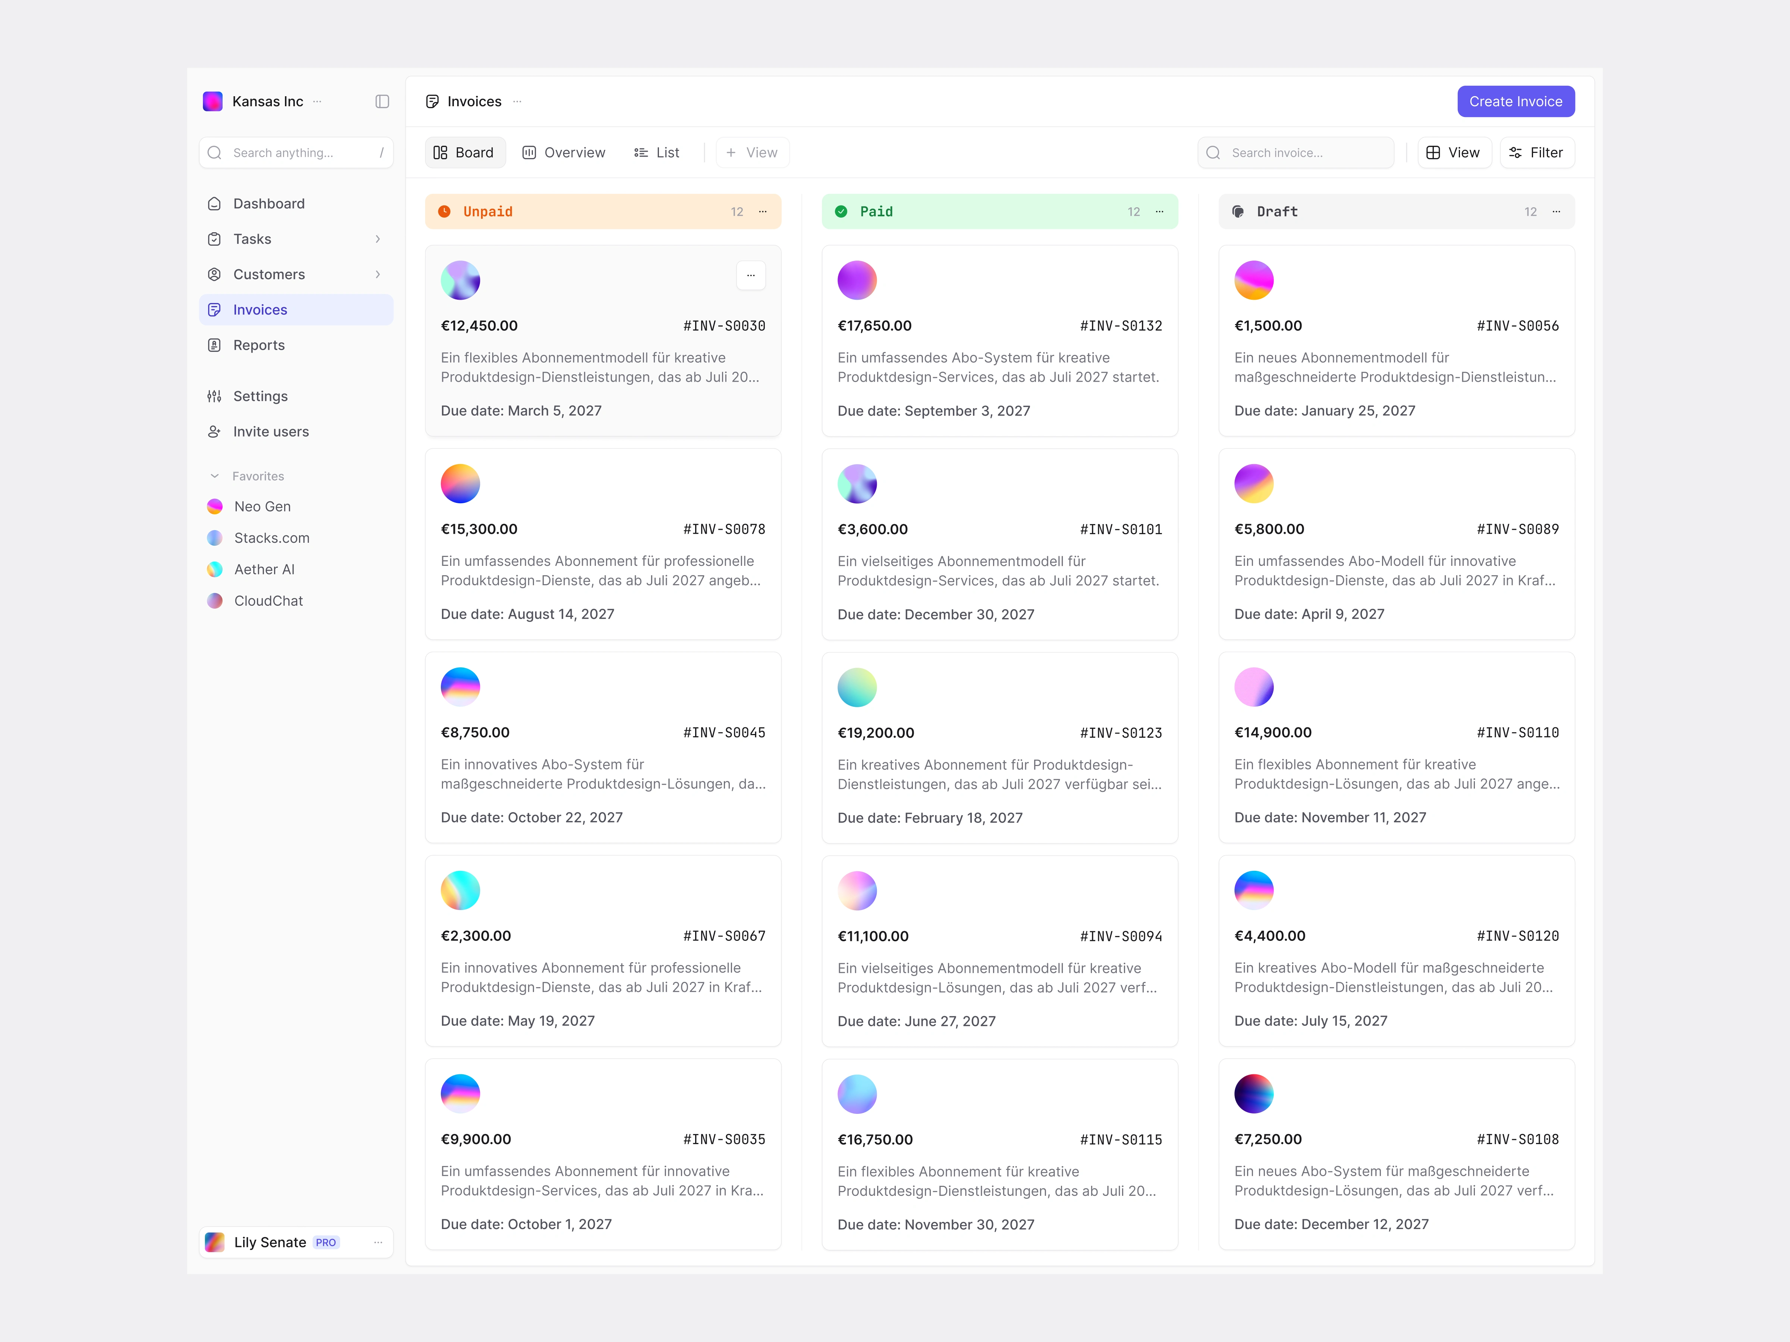Focus the Search invoice field
The width and height of the screenshot is (1790, 1342).
pyautogui.click(x=1295, y=153)
